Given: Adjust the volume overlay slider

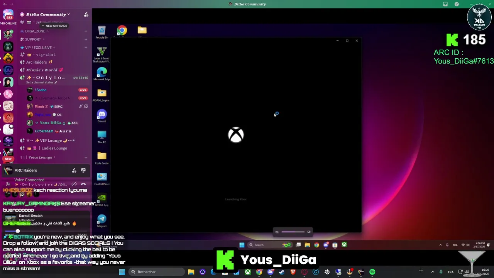Looking at the screenshot, I should (x=293, y=232).
